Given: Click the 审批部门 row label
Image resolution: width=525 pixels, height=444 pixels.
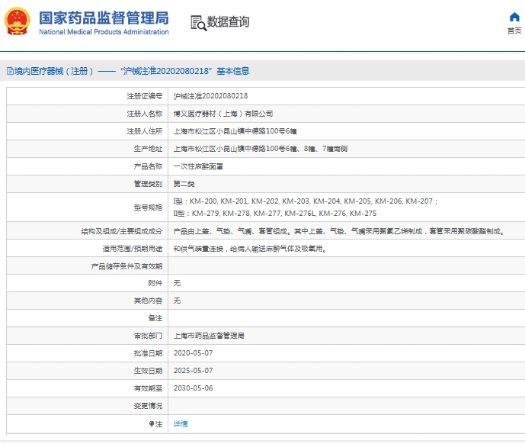Looking at the screenshot, I should click(148, 336).
